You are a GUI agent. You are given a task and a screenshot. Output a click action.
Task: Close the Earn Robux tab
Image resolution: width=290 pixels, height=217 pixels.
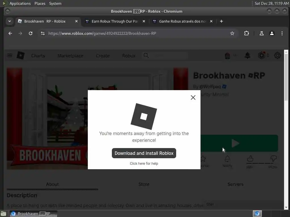[144, 21]
